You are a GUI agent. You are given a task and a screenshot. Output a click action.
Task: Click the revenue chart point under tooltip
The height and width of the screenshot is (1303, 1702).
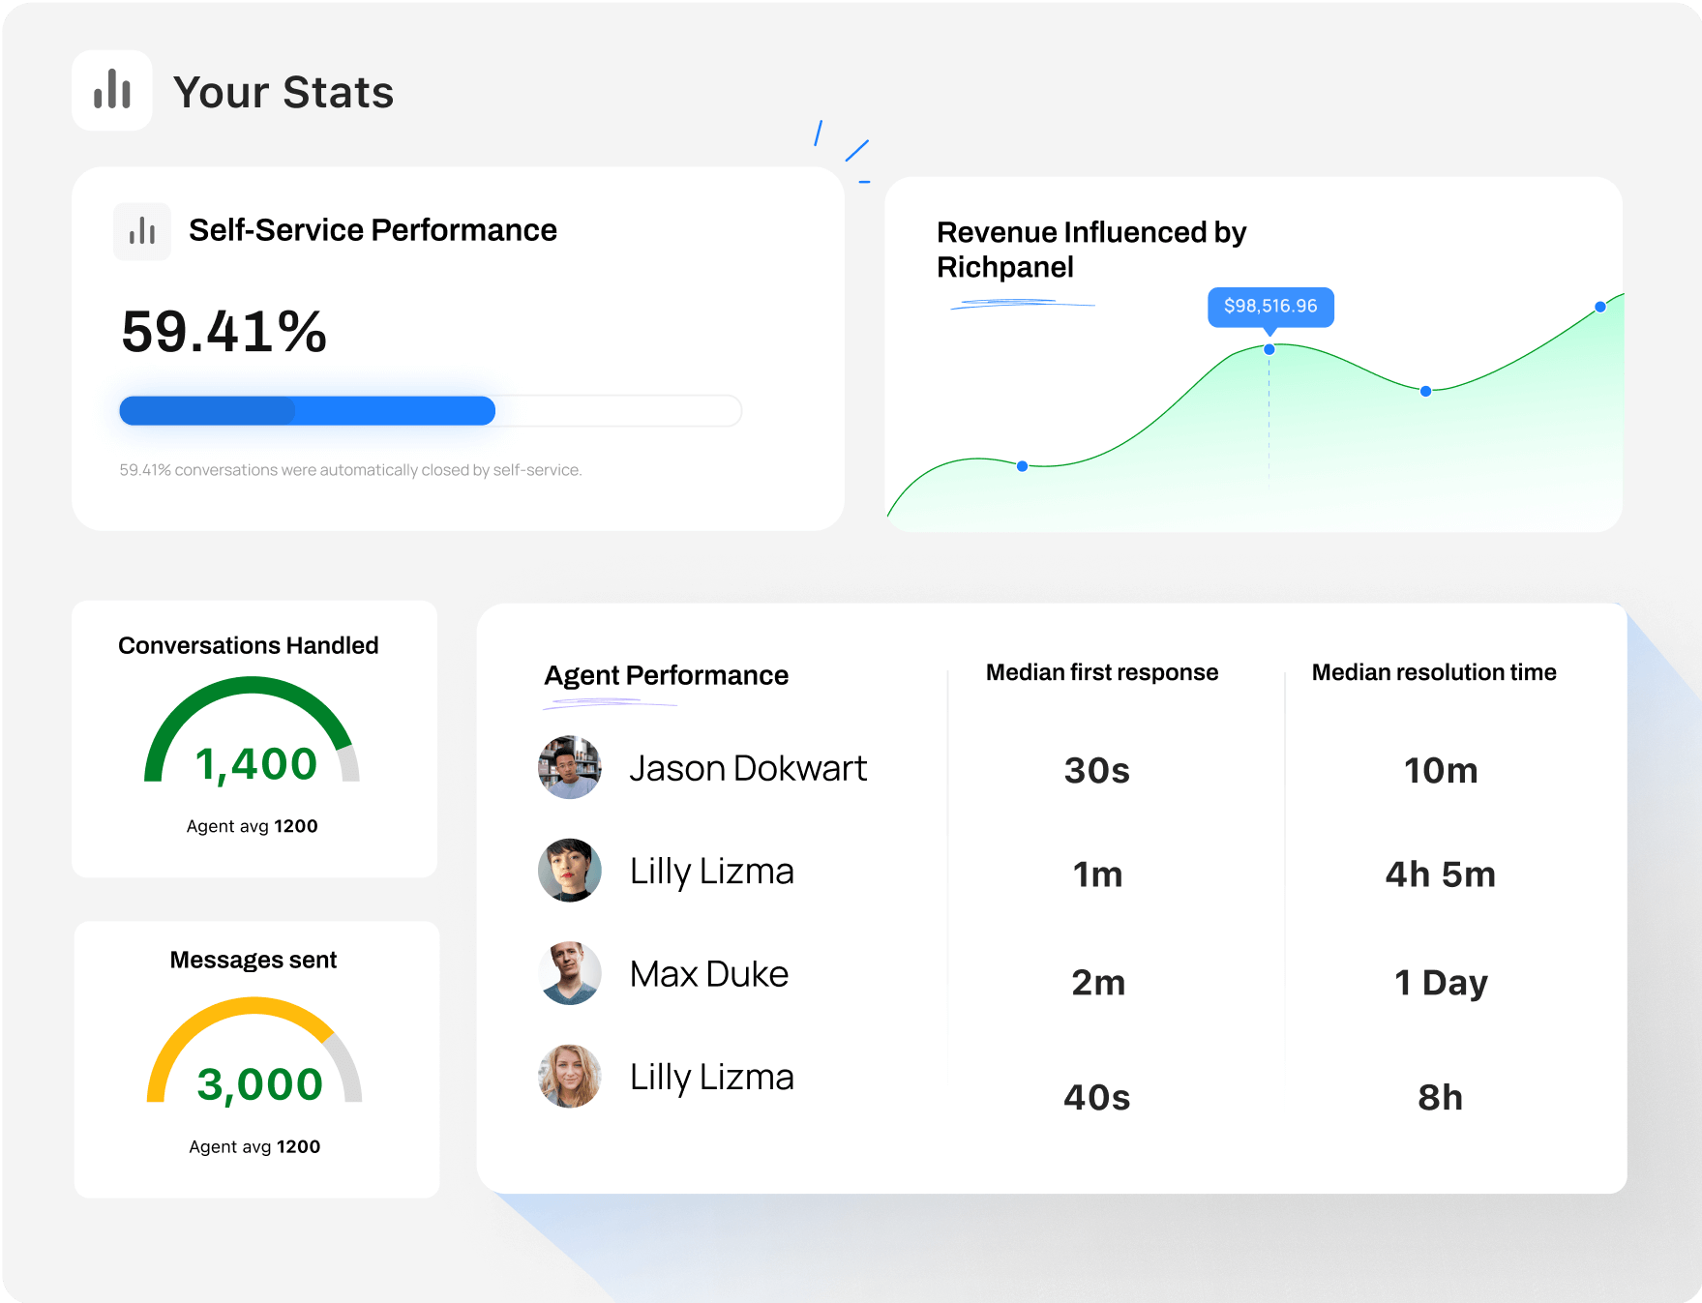point(1269,349)
